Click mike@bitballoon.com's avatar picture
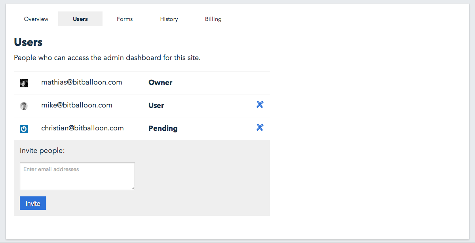Screen dimensions: 475x243 pos(24,106)
